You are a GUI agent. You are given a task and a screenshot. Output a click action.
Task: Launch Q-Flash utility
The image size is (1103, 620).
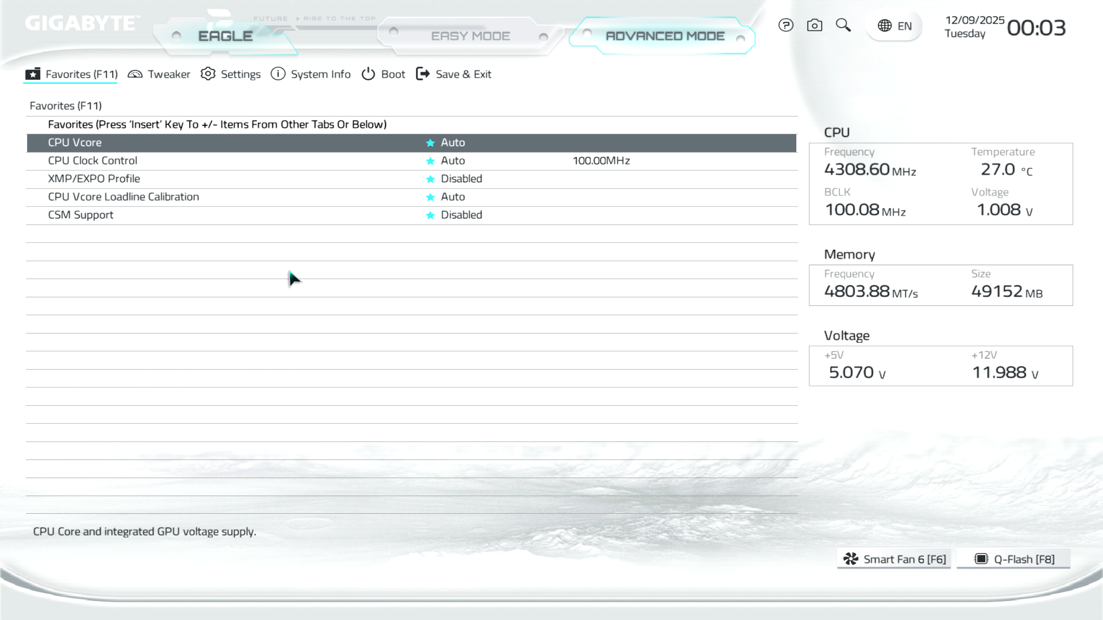[1014, 559]
